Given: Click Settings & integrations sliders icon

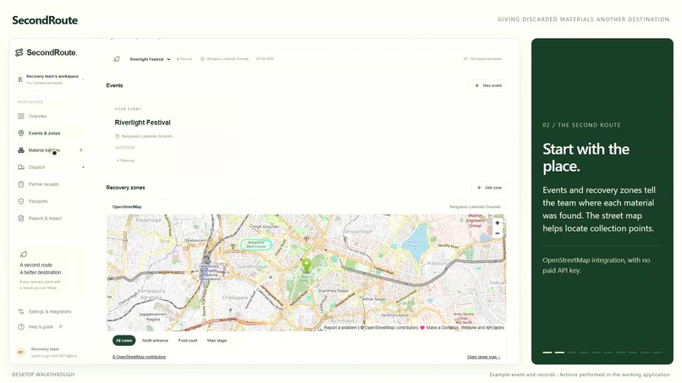Looking at the screenshot, I should (21, 311).
